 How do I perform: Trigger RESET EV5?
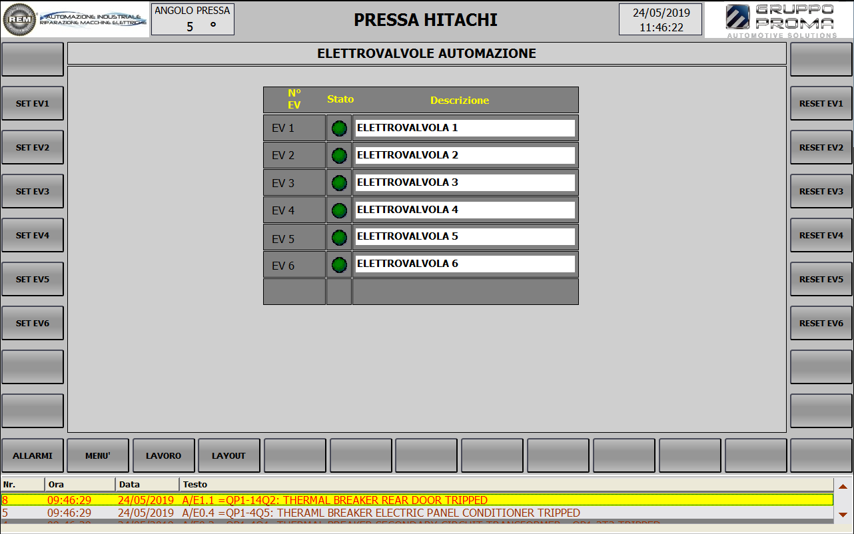click(821, 279)
